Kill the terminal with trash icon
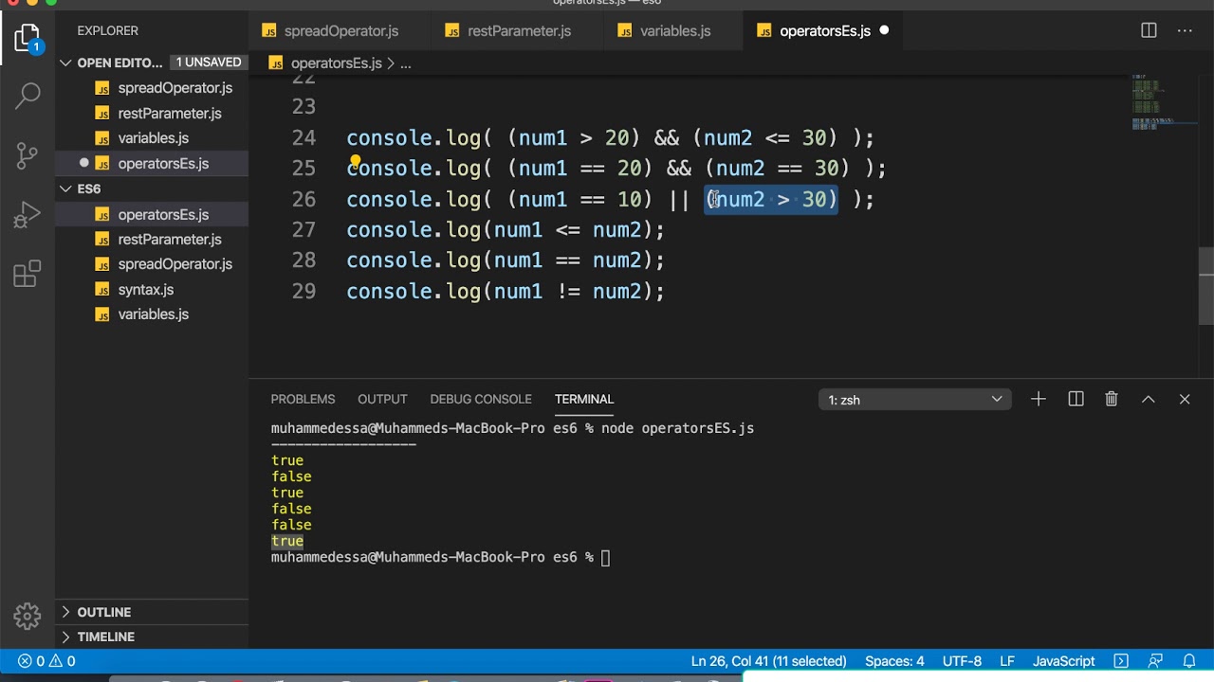1214x682 pixels. click(x=1112, y=399)
